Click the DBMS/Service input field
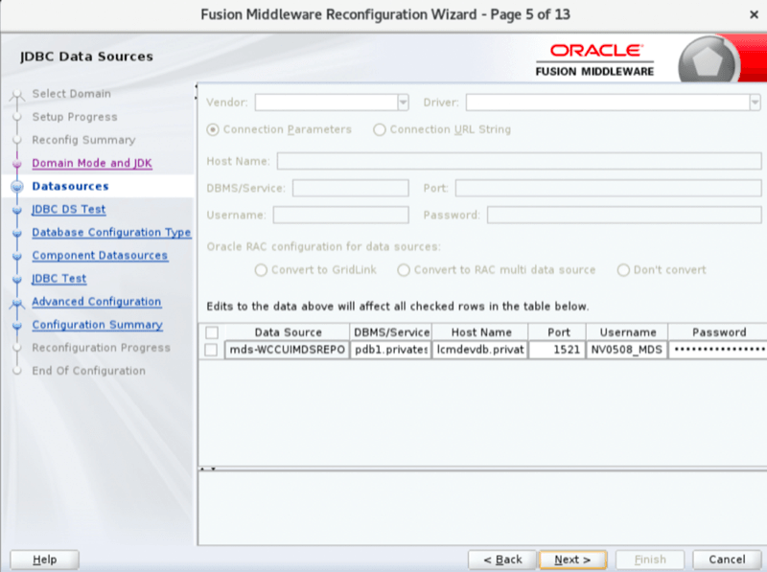The height and width of the screenshot is (572, 767). point(350,188)
